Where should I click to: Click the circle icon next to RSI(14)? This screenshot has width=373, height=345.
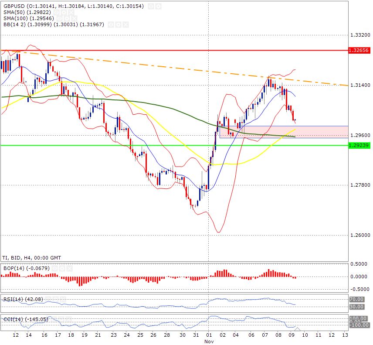48,299
